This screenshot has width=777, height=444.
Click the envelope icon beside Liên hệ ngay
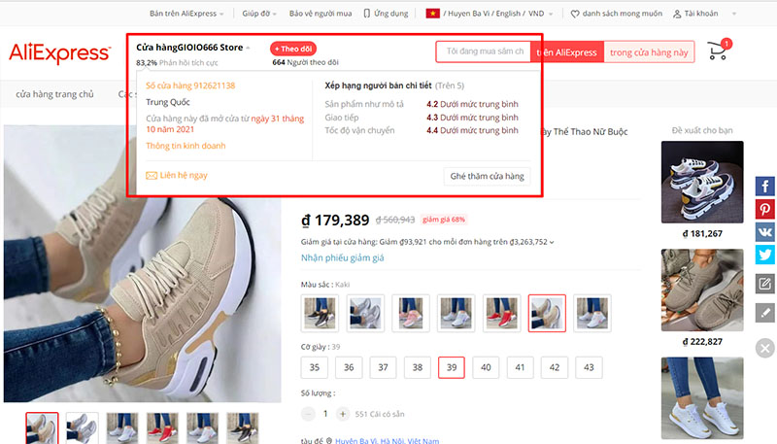[x=152, y=176]
